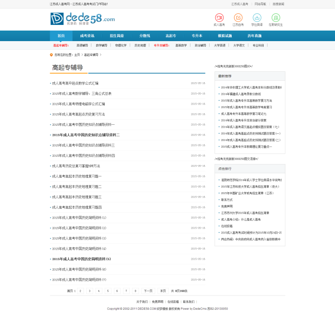Viewport: 335px width, 317px height.
Task: Open 专业科目 sub-navigation link
Action: pos(258,45)
